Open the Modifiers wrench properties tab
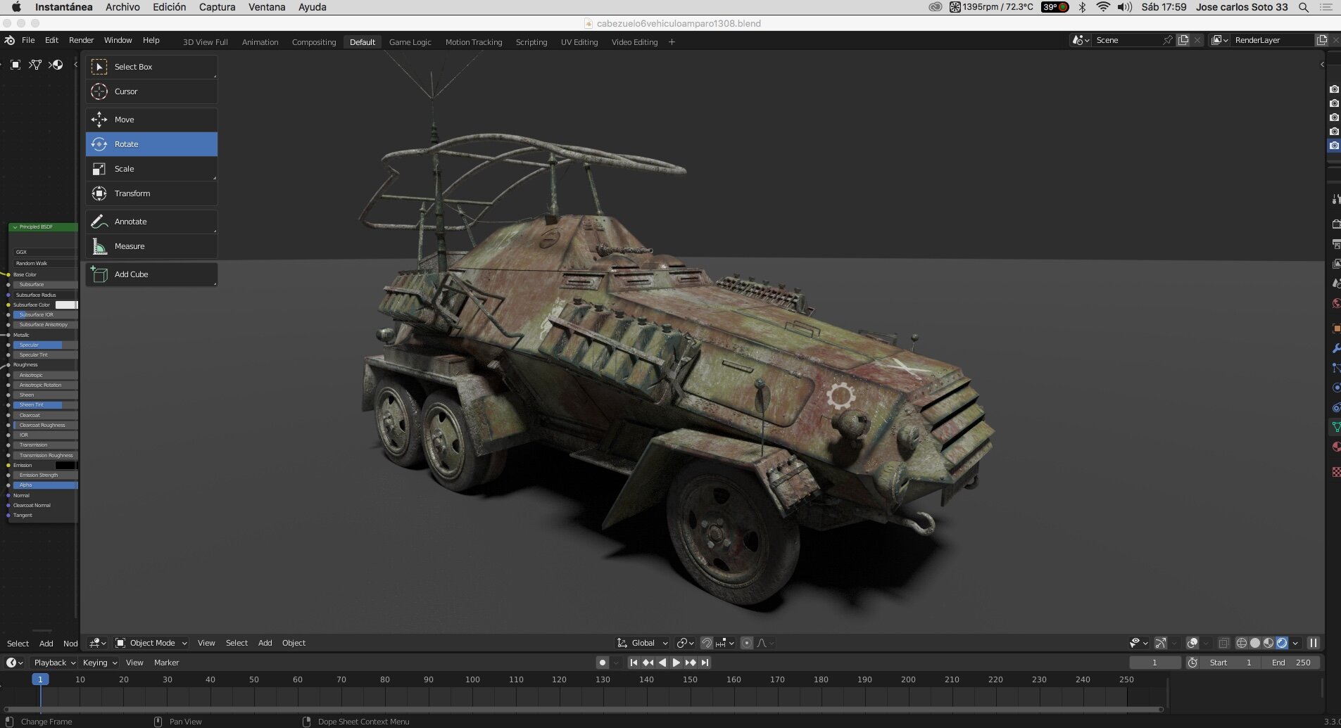The width and height of the screenshot is (1341, 728). pyautogui.click(x=1335, y=348)
